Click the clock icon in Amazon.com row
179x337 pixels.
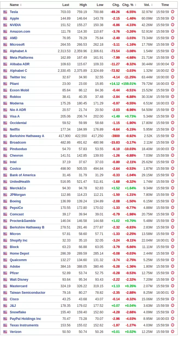(x=172, y=31)
